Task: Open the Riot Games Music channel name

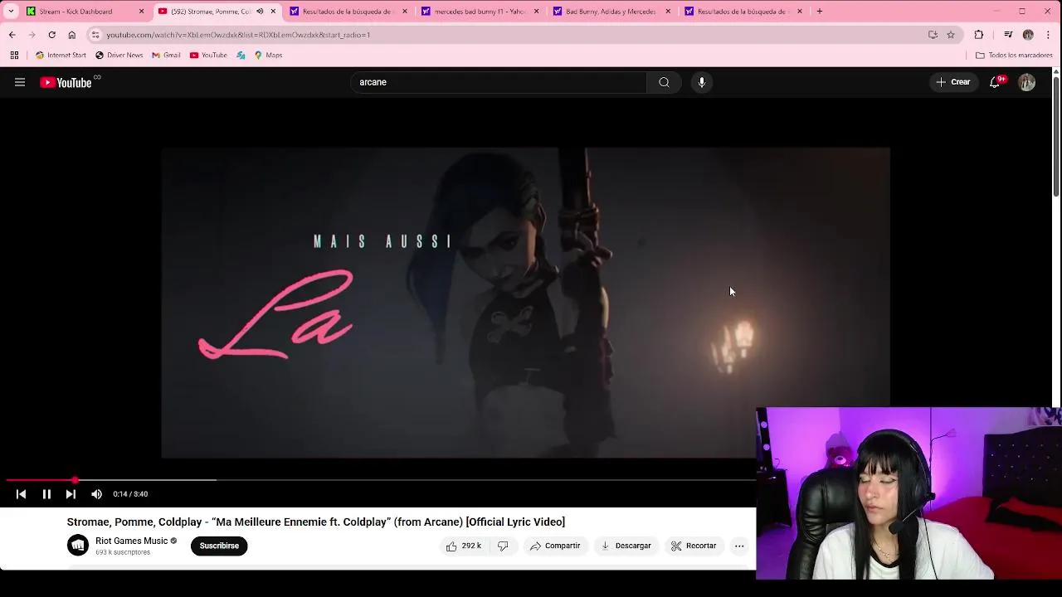Action: pyautogui.click(x=131, y=541)
